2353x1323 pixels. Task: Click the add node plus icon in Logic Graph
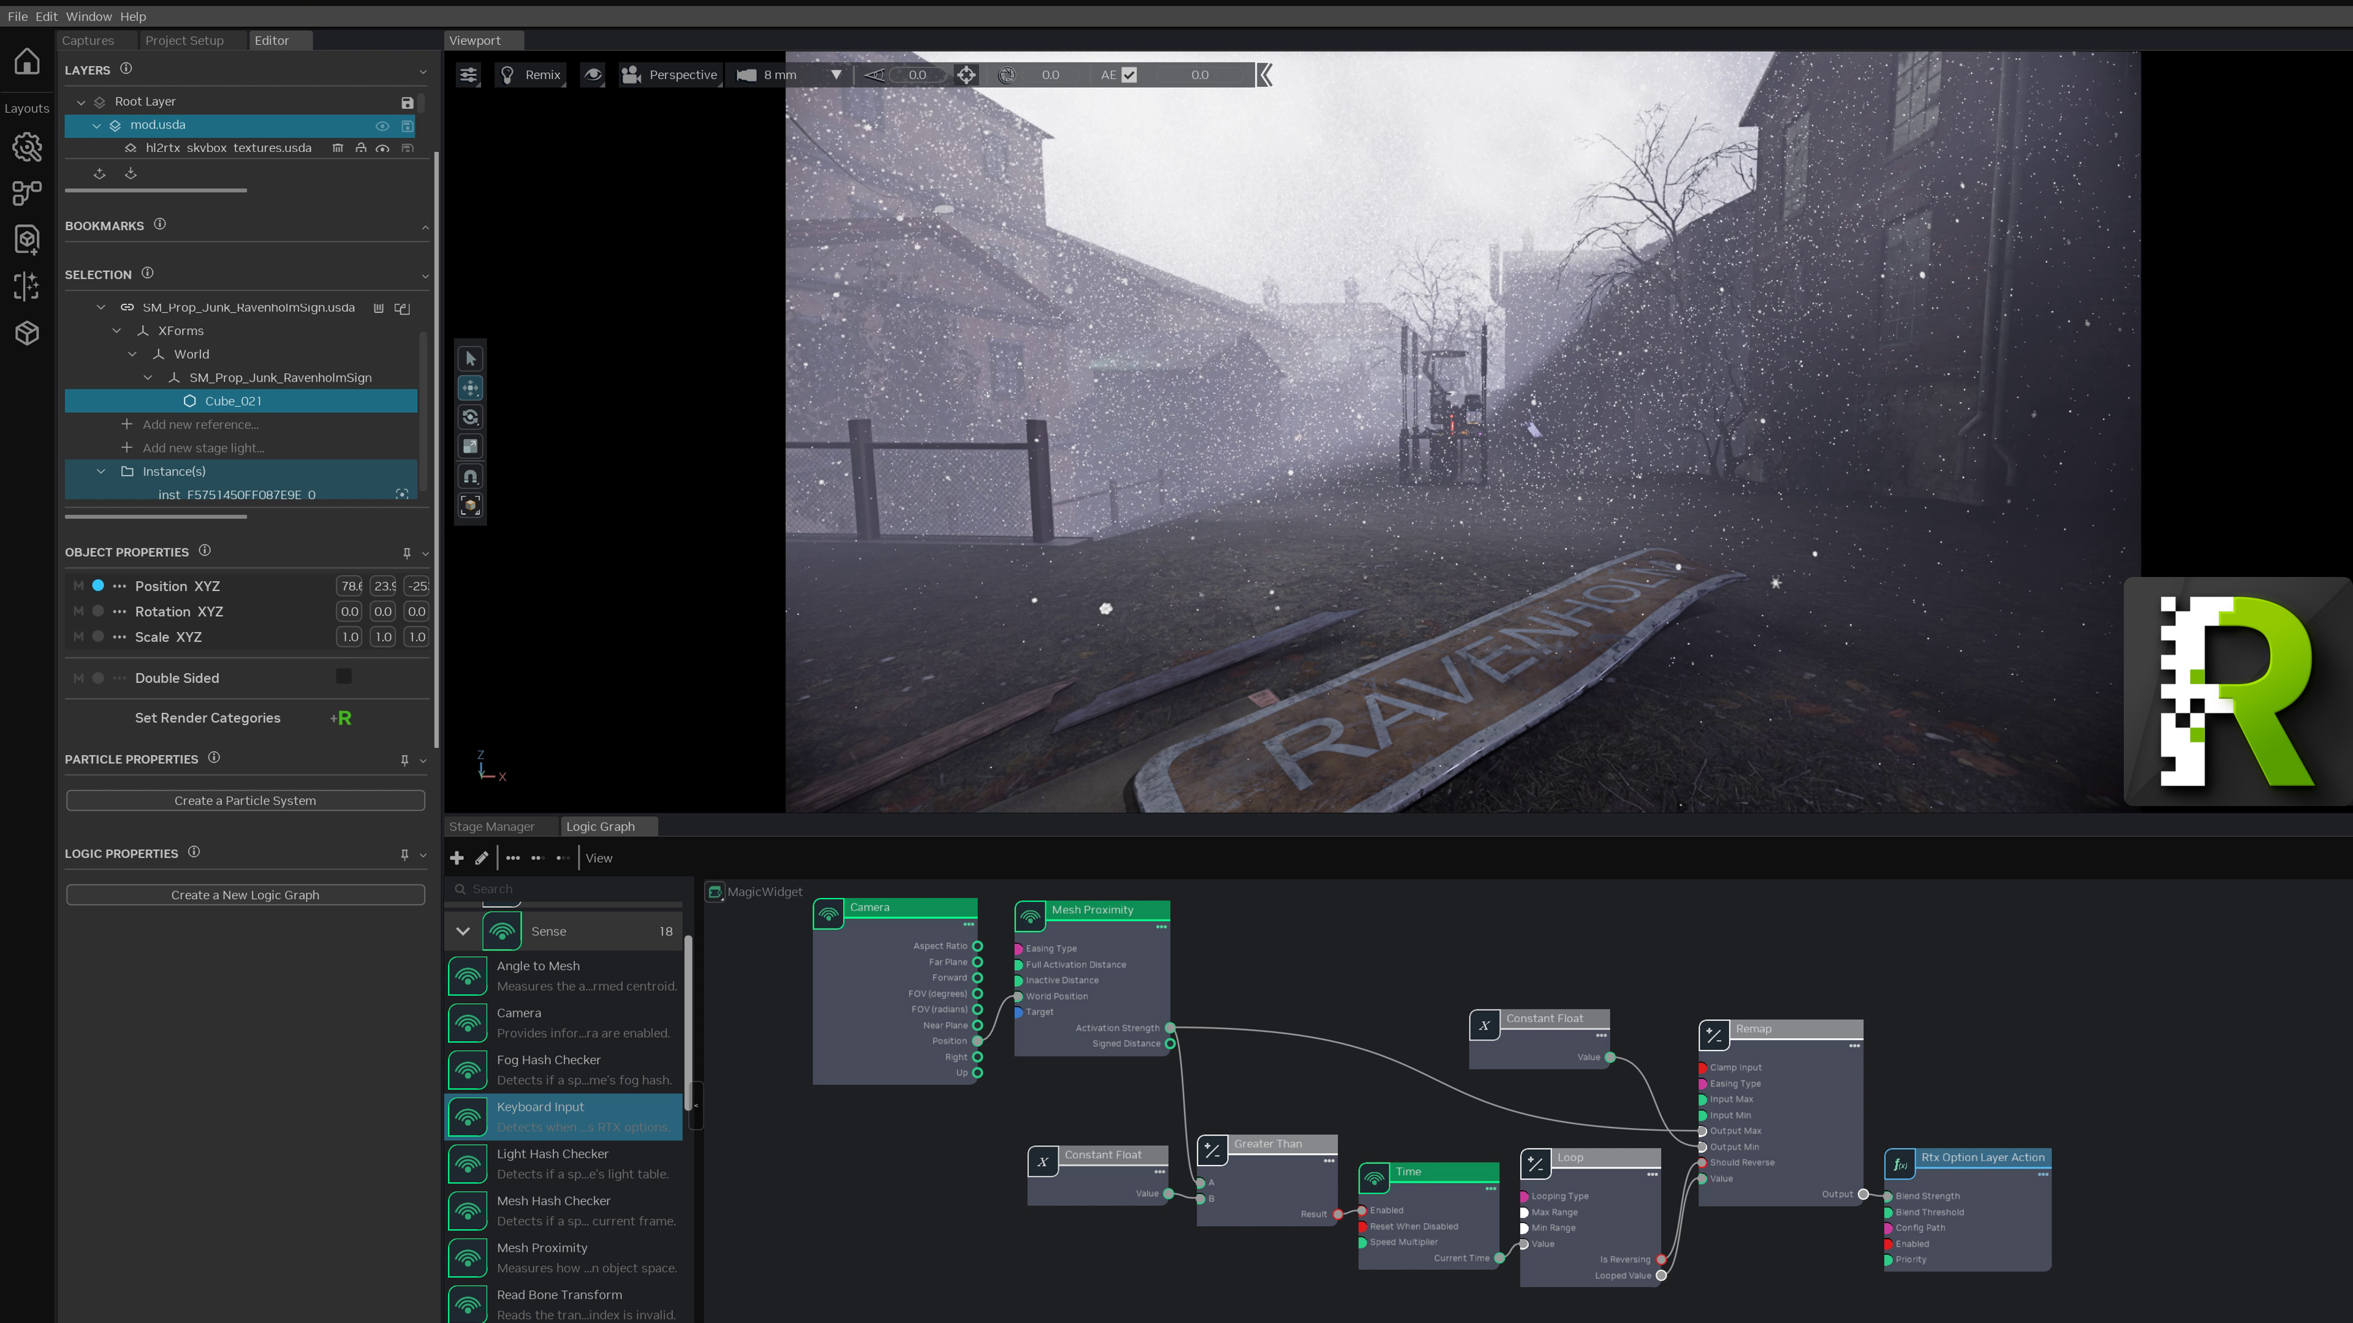coord(457,858)
